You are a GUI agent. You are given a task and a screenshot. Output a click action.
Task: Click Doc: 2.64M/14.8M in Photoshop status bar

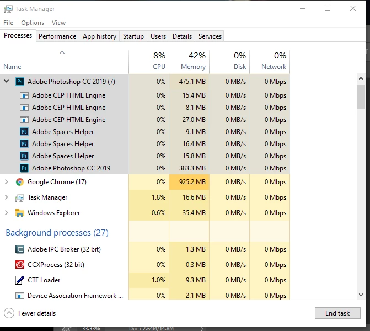coord(151,329)
